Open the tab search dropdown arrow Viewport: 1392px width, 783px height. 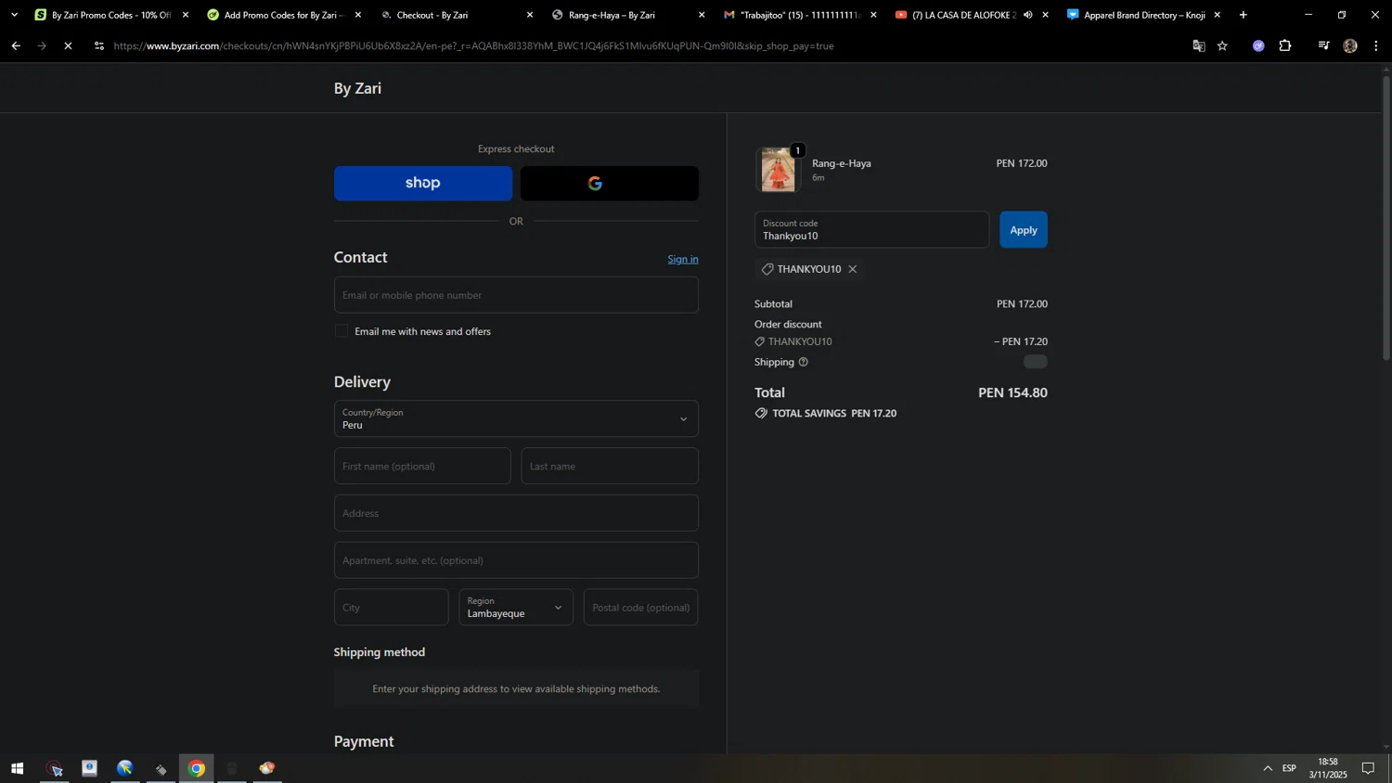click(14, 15)
